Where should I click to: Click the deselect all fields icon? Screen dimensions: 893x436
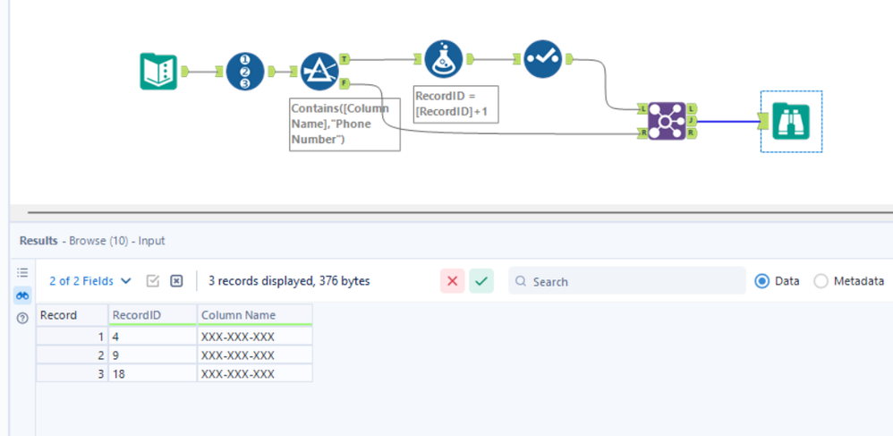pos(176,281)
